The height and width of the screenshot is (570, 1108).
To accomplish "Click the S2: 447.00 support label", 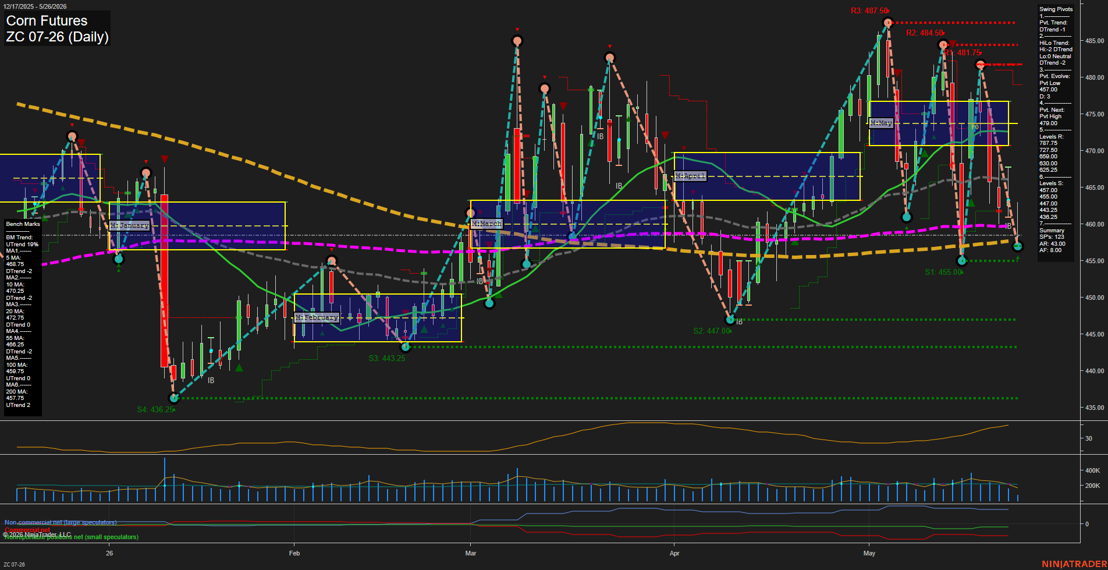I will [712, 331].
